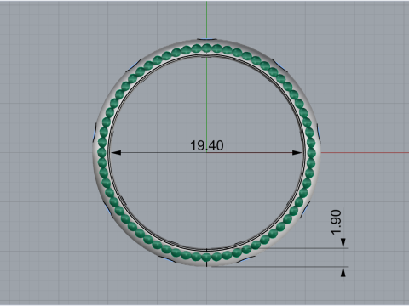Click the green bead at ring bottom center

pos(206,258)
